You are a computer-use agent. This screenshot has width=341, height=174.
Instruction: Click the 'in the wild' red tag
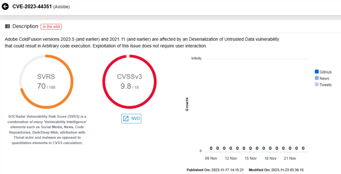click(51, 27)
